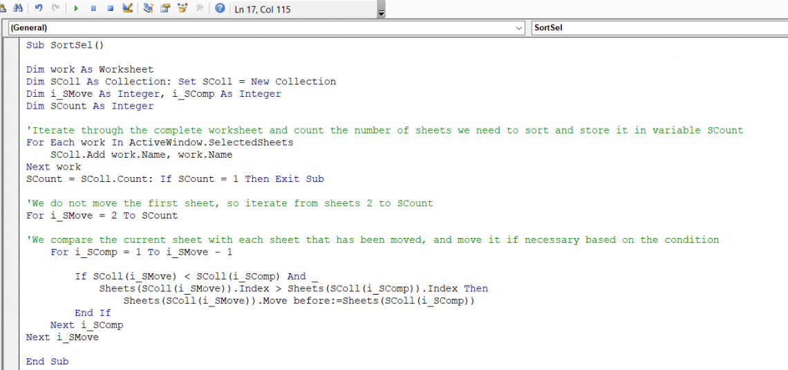Click the greyed-out Toolbox icon
Image resolution: width=788 pixels, height=370 pixels.
pos(200,8)
